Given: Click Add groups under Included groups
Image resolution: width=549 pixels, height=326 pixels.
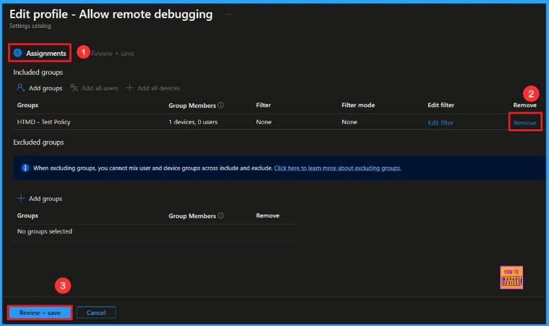Looking at the screenshot, I should [40, 88].
